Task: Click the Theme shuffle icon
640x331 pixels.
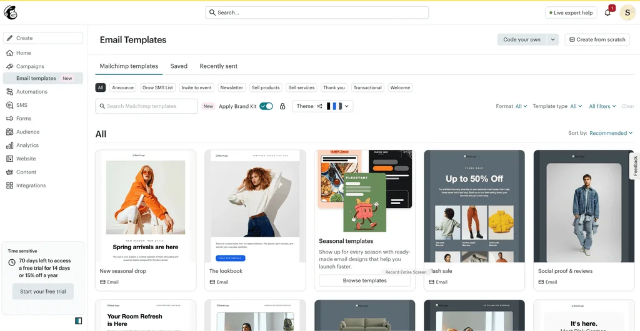Action: 319,106
